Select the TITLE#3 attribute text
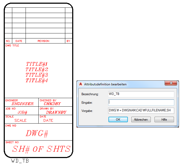This screenshot has width=183, height=166. click(37, 75)
